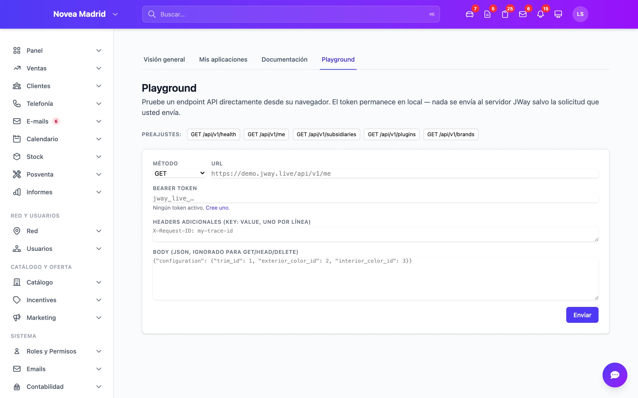Click the Panel grid icon

[x=17, y=50]
